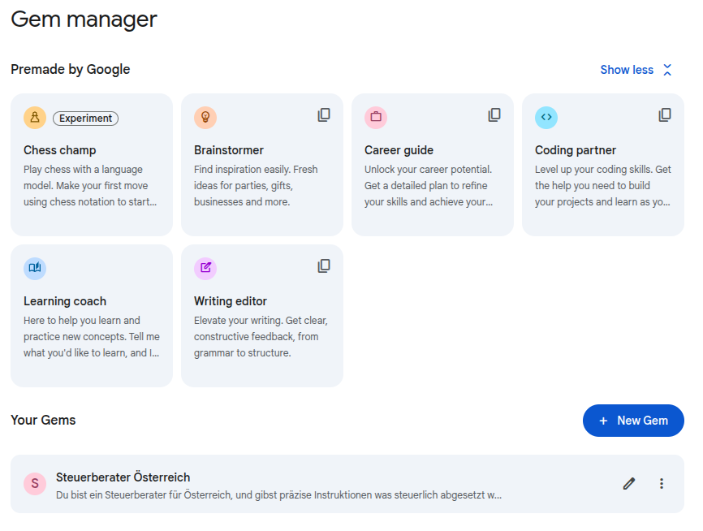Click the collapse chevron beside Show less
Viewport: 703px width, 531px height.
(x=667, y=70)
